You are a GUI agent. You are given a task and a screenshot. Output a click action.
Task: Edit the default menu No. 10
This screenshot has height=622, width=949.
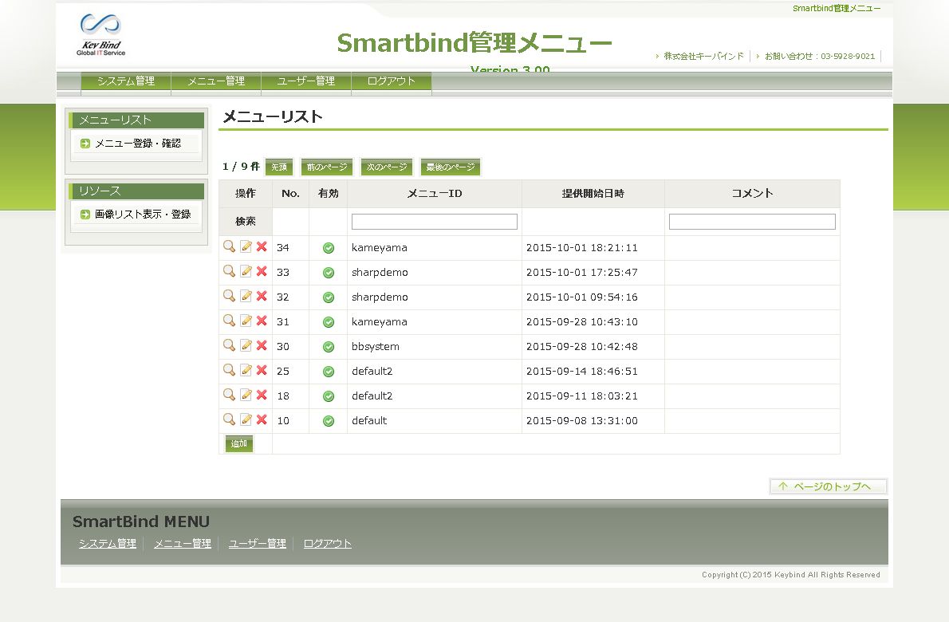[x=246, y=419]
